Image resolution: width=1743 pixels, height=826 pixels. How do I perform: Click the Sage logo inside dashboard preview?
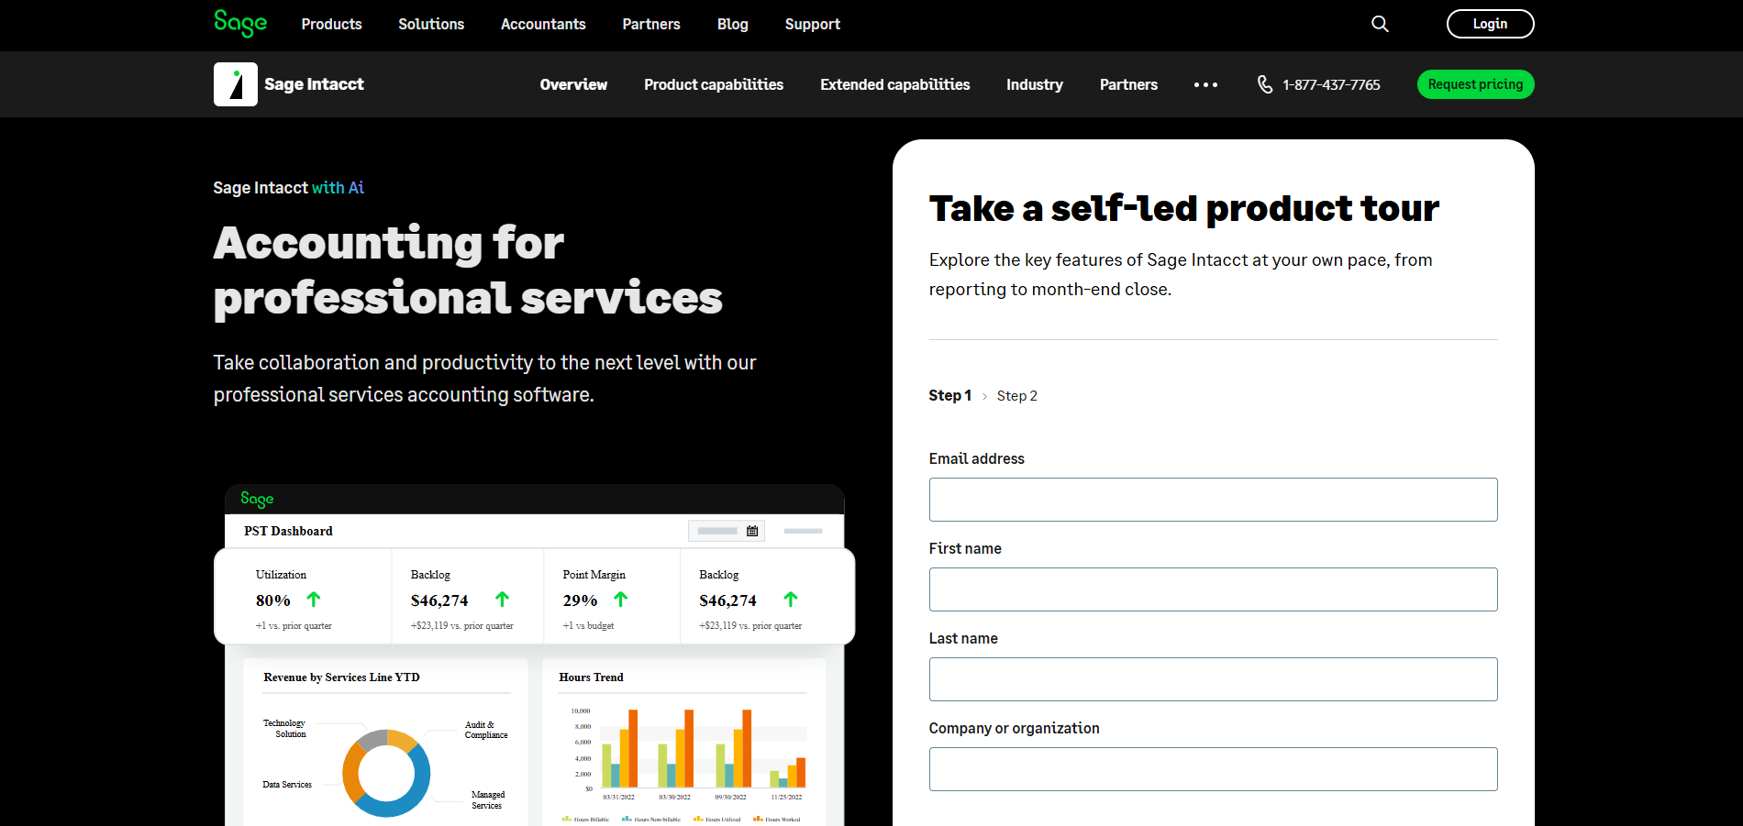tap(257, 499)
